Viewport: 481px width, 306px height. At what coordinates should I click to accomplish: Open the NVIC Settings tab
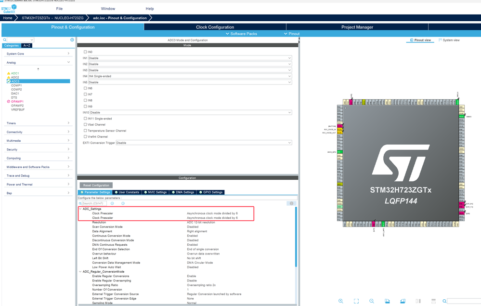(155, 192)
